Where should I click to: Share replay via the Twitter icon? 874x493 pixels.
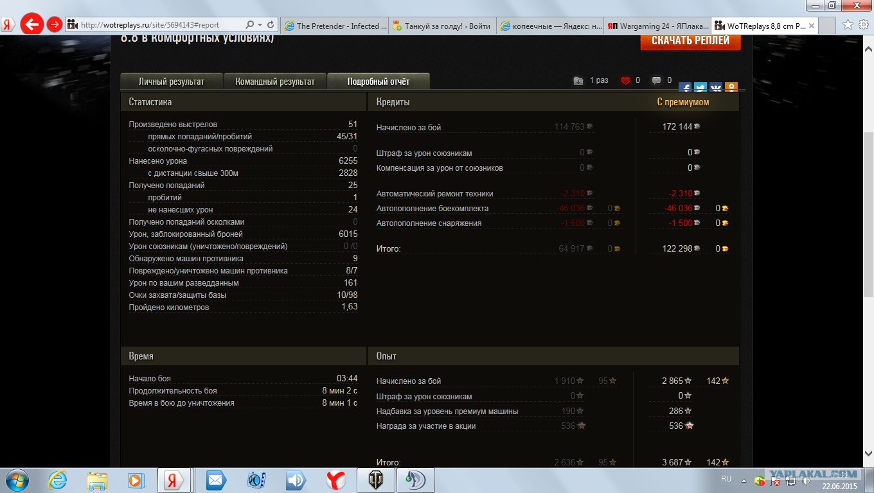coord(700,88)
